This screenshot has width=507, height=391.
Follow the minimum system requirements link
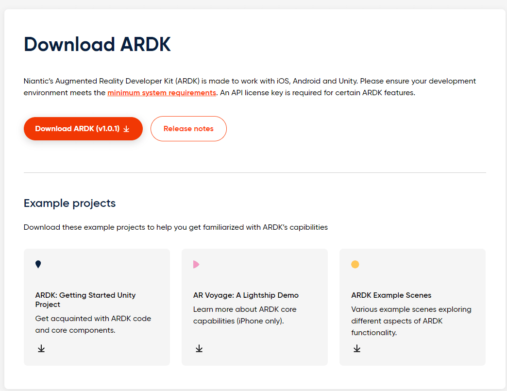tap(162, 93)
